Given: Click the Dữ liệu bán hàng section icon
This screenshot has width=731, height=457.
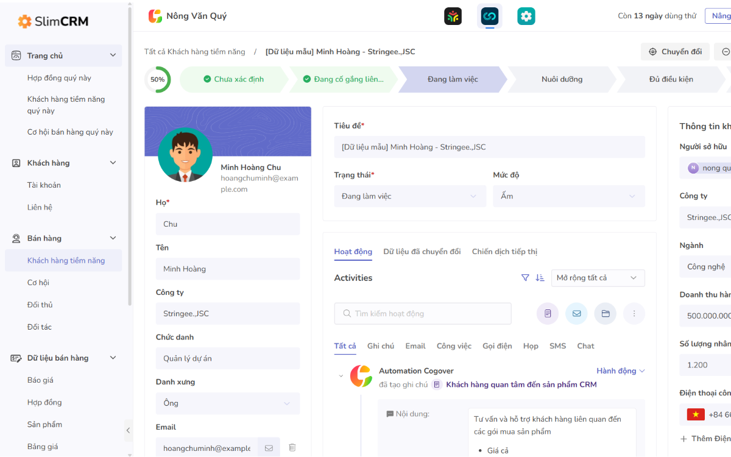Looking at the screenshot, I should point(16,358).
